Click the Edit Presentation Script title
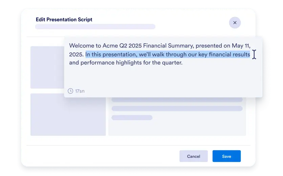 64,20
